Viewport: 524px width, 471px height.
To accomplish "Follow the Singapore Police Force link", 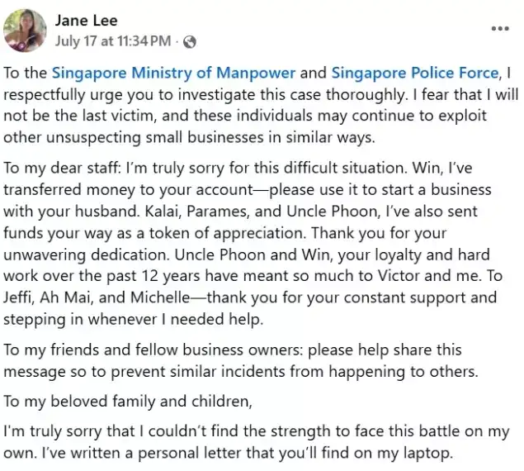I will coord(415,73).
